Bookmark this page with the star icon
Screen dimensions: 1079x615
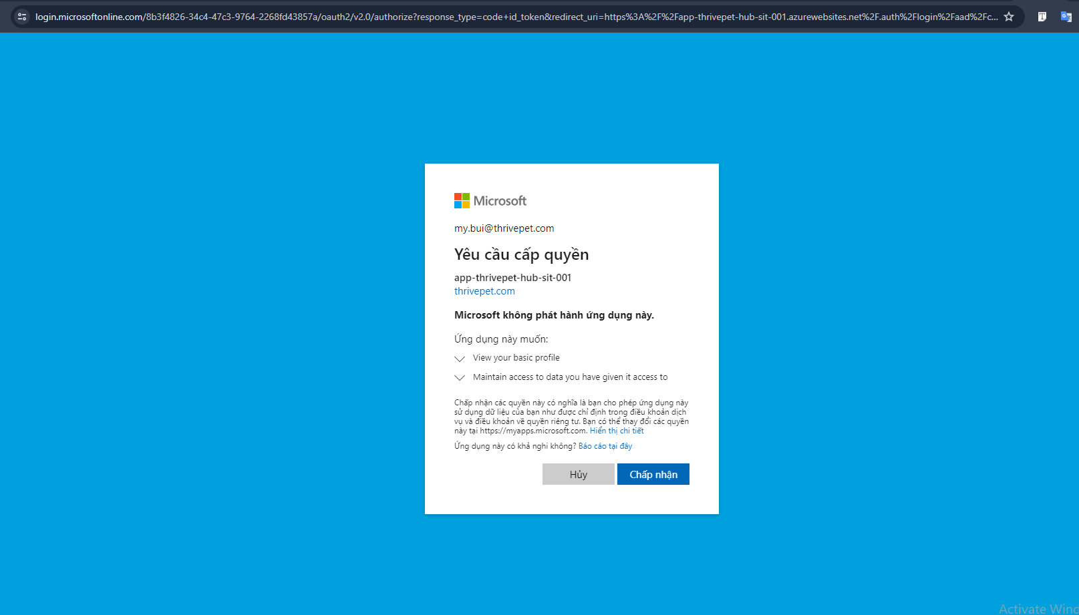pos(1009,17)
